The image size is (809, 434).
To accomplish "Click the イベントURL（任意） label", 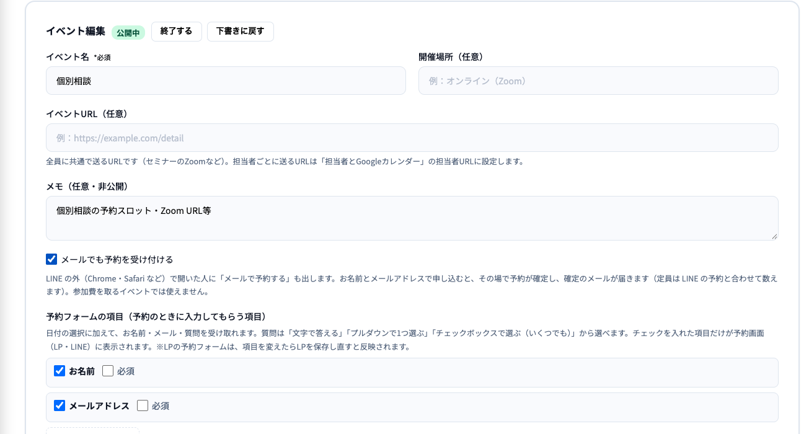I will (x=87, y=113).
